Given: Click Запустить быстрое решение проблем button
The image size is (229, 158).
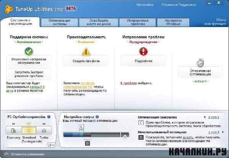Looking at the screenshot, I should 29,74.
